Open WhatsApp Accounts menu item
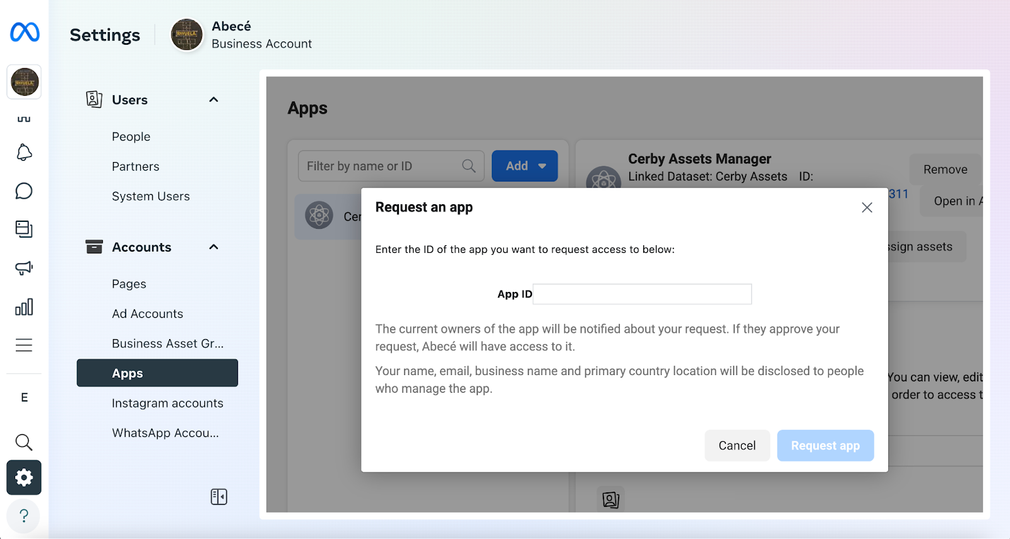 click(x=165, y=433)
